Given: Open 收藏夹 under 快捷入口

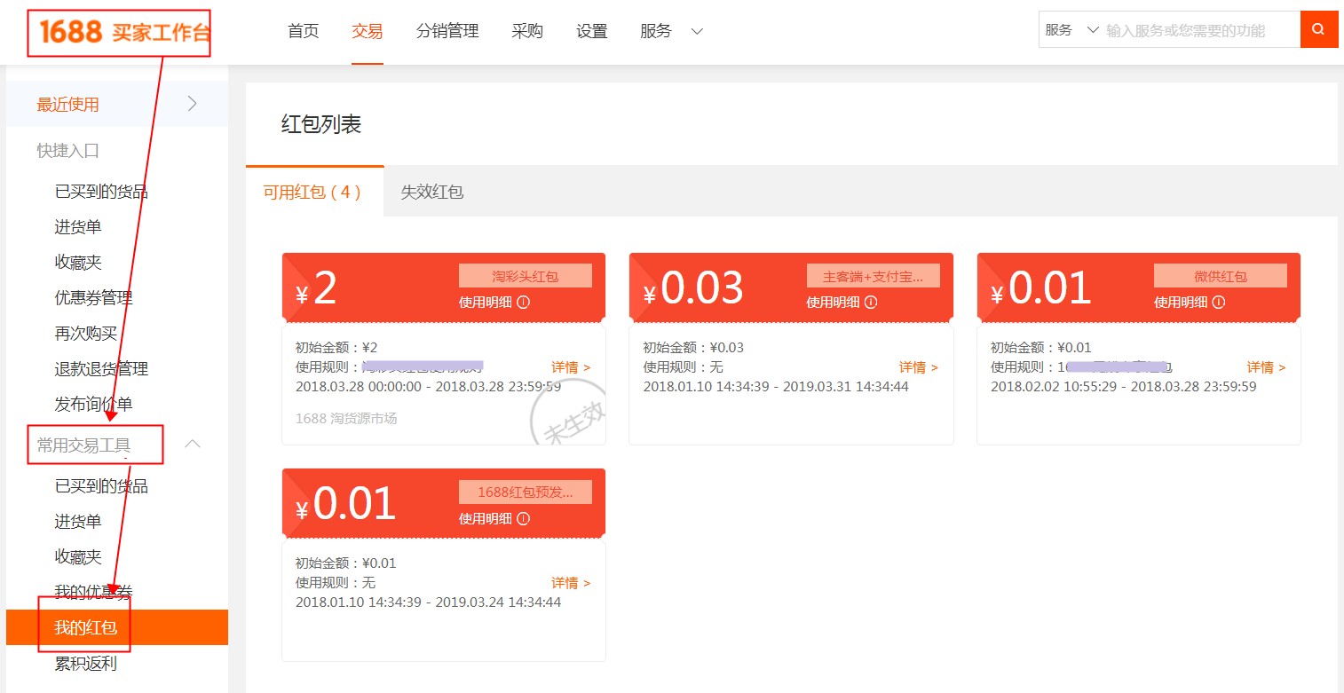Looking at the screenshot, I should (78, 262).
